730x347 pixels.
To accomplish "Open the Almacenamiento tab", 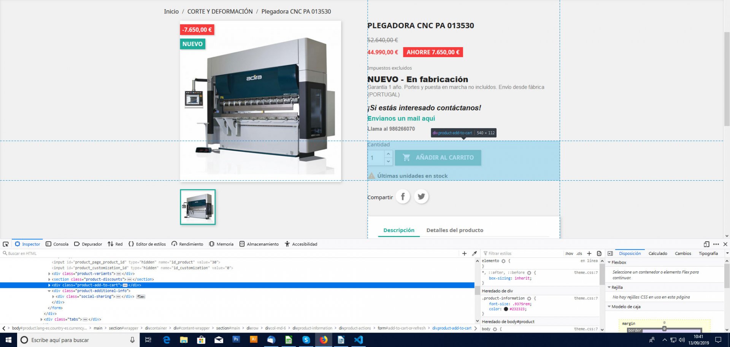I will [259, 244].
